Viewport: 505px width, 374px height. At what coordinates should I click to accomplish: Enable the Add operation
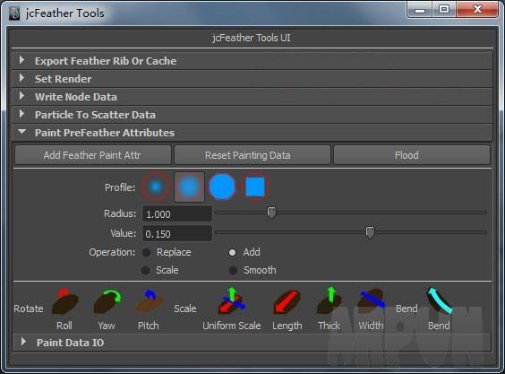pyautogui.click(x=232, y=252)
